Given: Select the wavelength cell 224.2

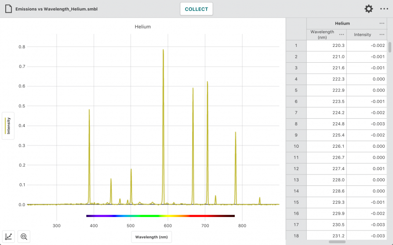Looking at the screenshot, I should click(x=327, y=113).
